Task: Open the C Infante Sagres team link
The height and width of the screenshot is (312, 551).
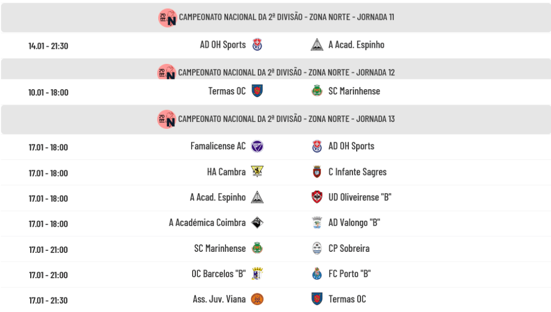Action: pyautogui.click(x=357, y=172)
